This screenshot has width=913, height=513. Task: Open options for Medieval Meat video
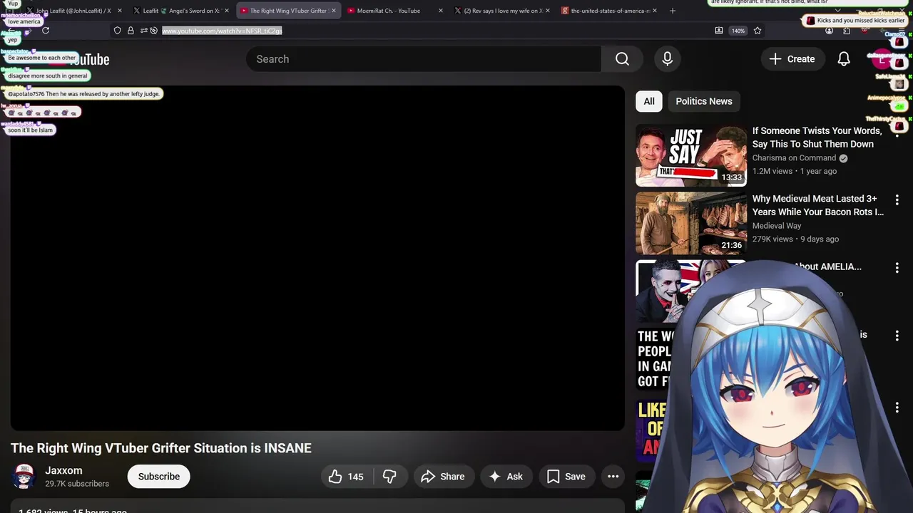[x=897, y=200]
